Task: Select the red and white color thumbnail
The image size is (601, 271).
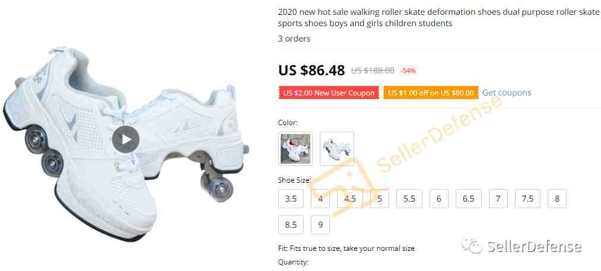Action: [295, 149]
